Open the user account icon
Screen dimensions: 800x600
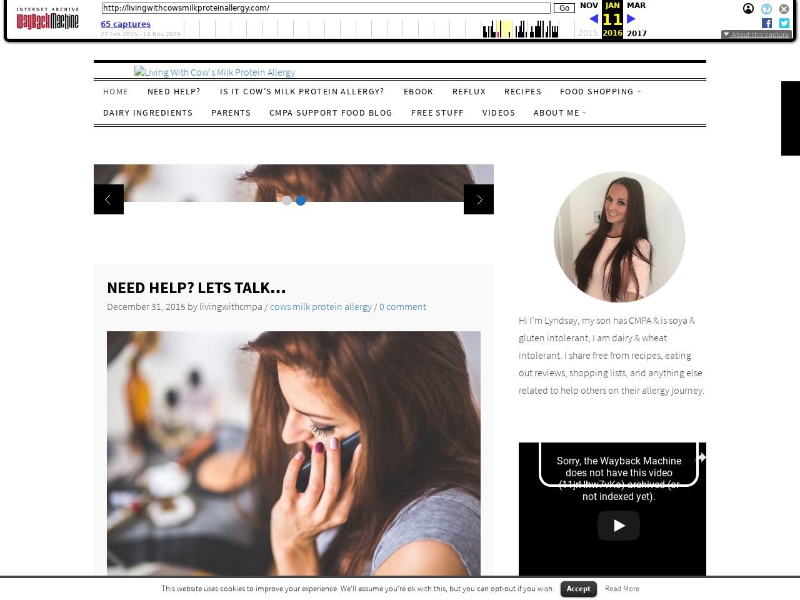coord(748,9)
